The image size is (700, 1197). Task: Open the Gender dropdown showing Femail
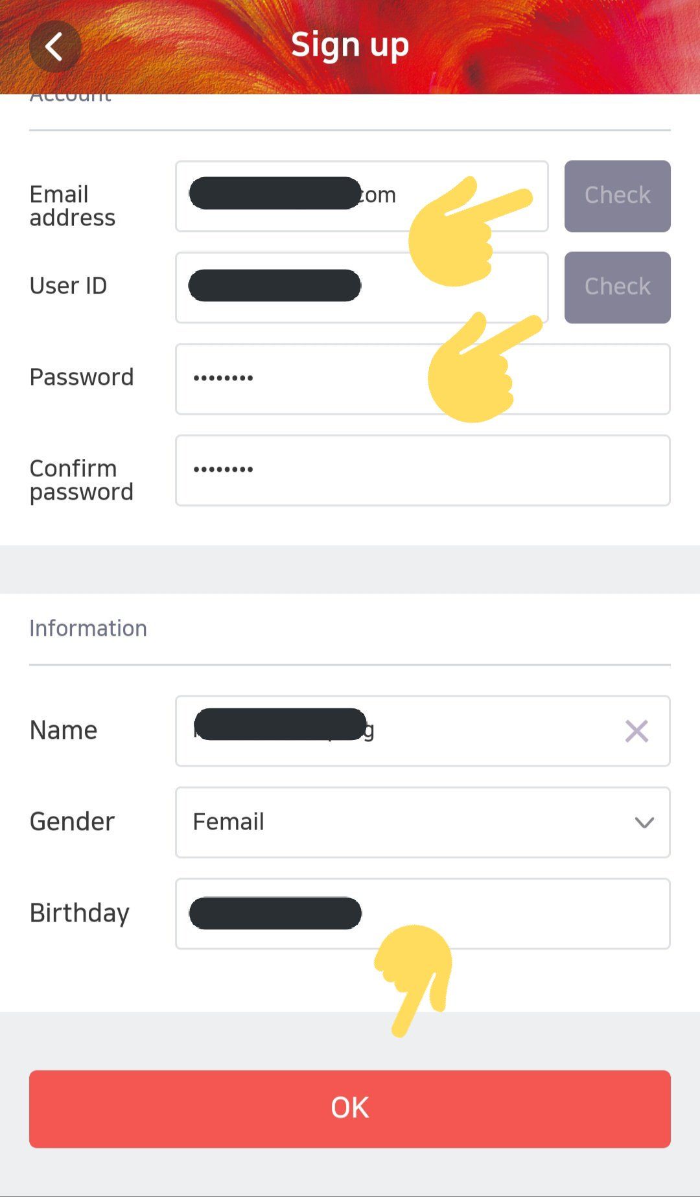coord(423,822)
